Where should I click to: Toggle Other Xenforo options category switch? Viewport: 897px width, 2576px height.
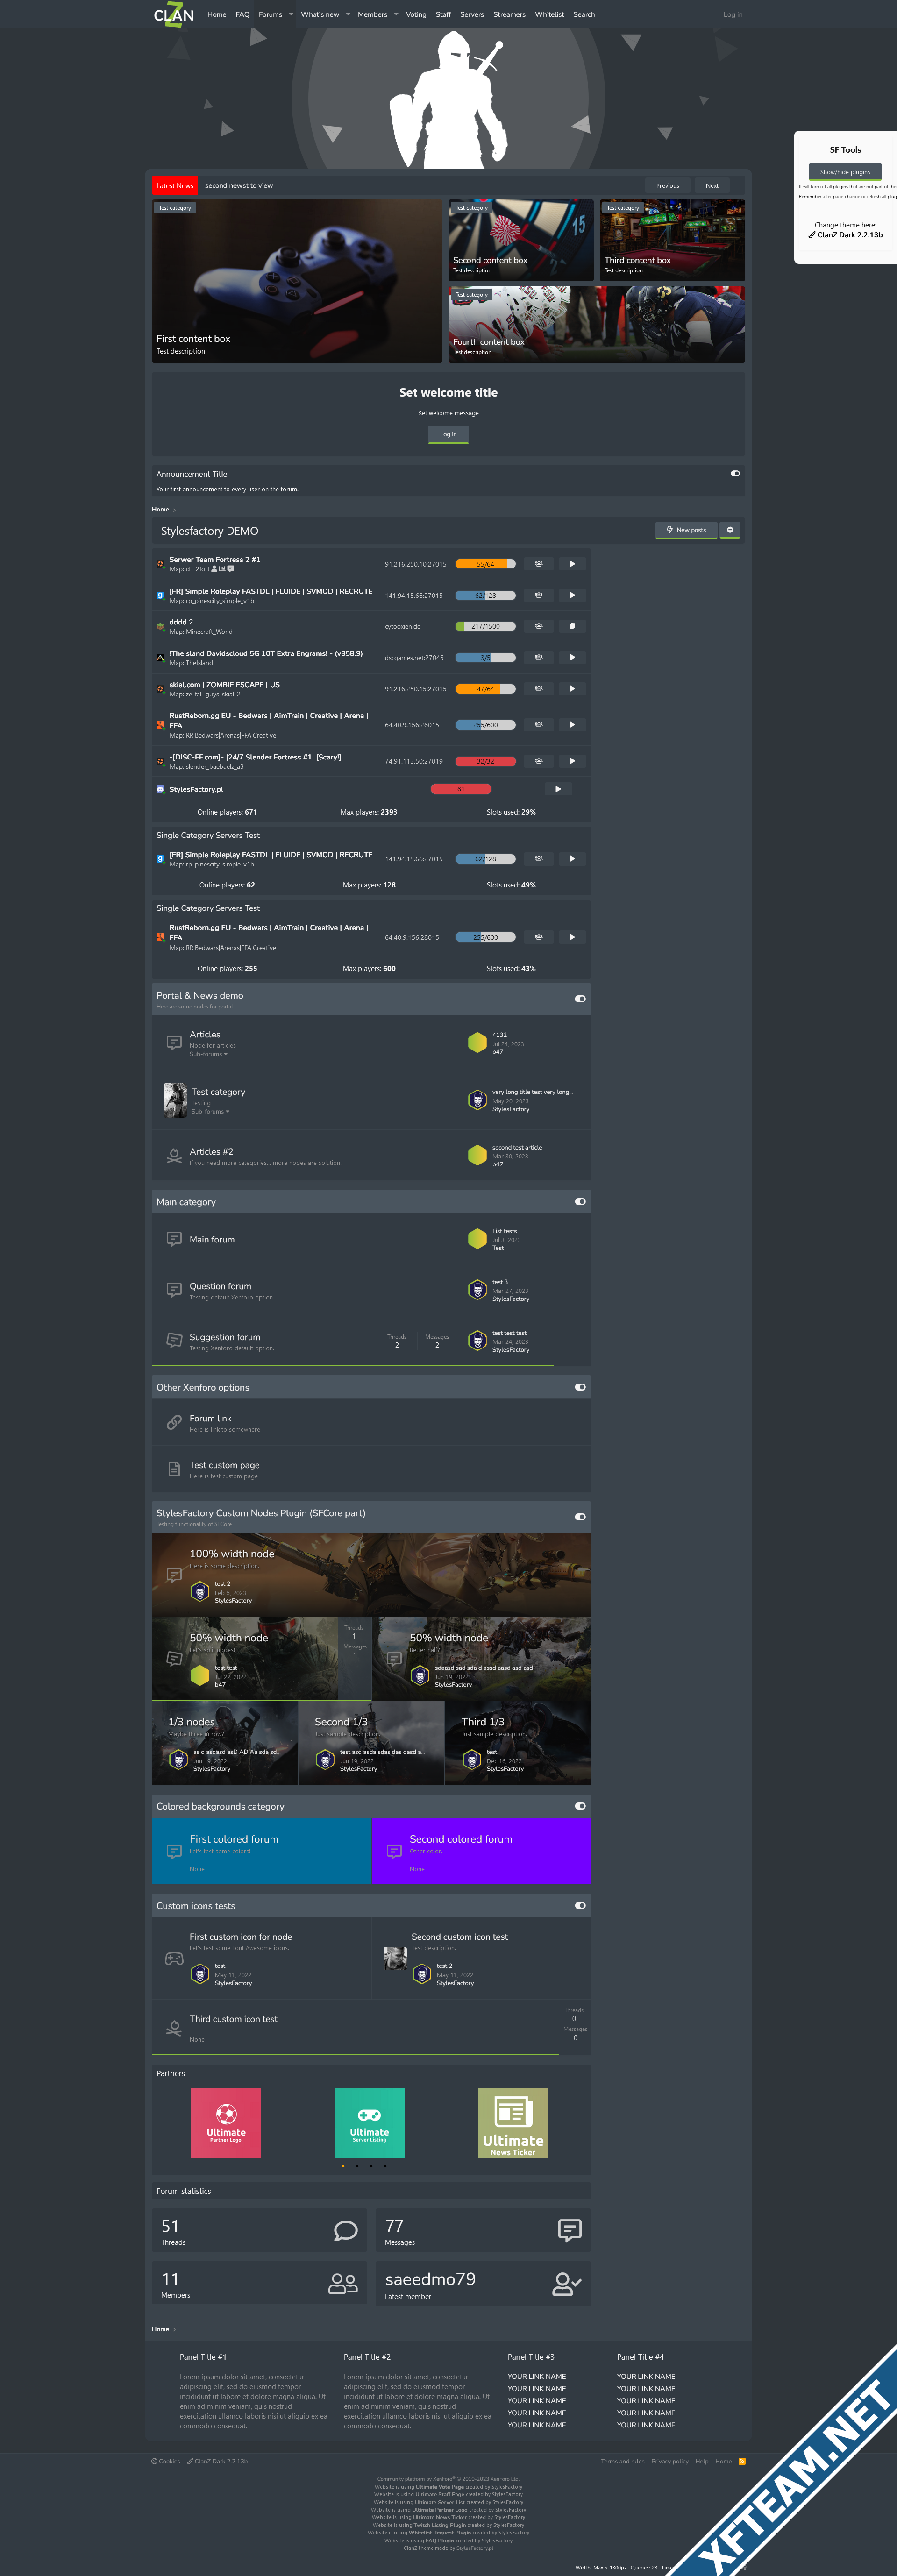point(580,1387)
